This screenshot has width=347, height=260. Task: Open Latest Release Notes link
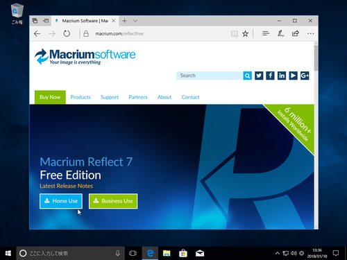(66, 186)
